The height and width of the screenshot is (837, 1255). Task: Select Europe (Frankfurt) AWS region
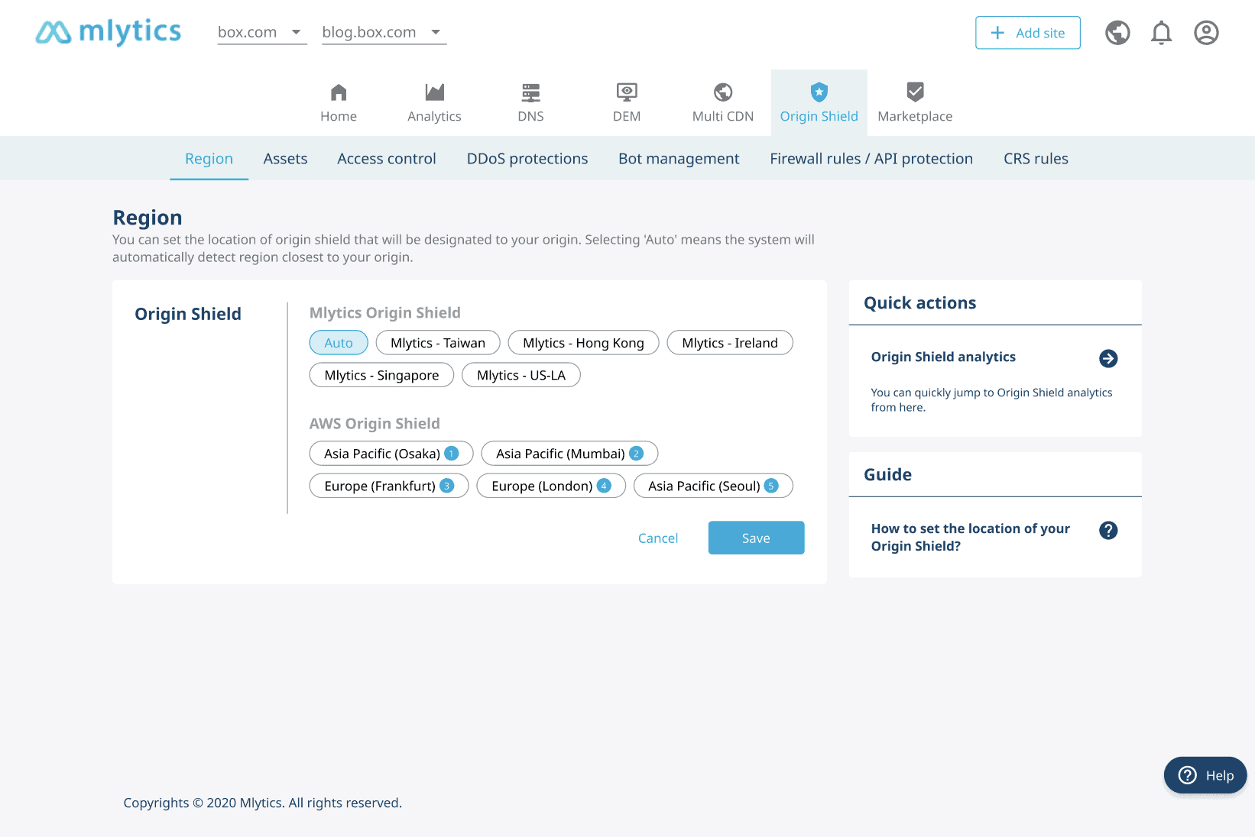[x=389, y=485]
